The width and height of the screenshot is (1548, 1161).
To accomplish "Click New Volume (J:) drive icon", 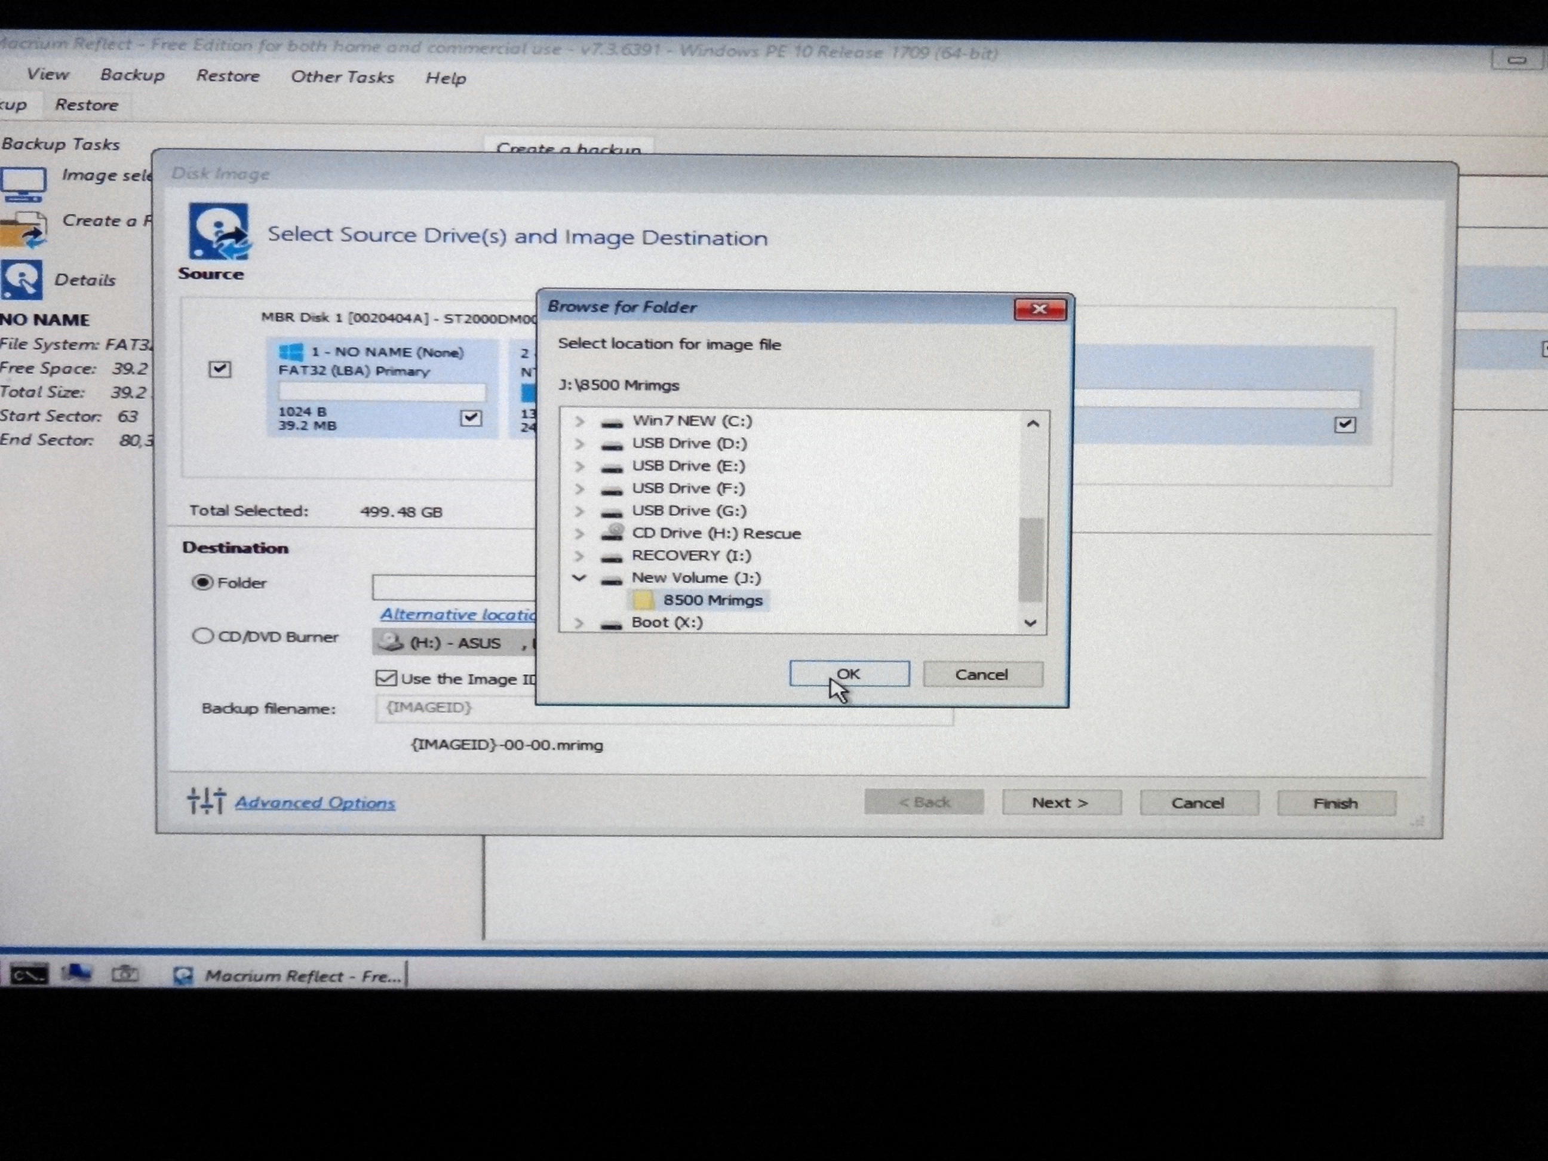I will pyautogui.click(x=612, y=579).
